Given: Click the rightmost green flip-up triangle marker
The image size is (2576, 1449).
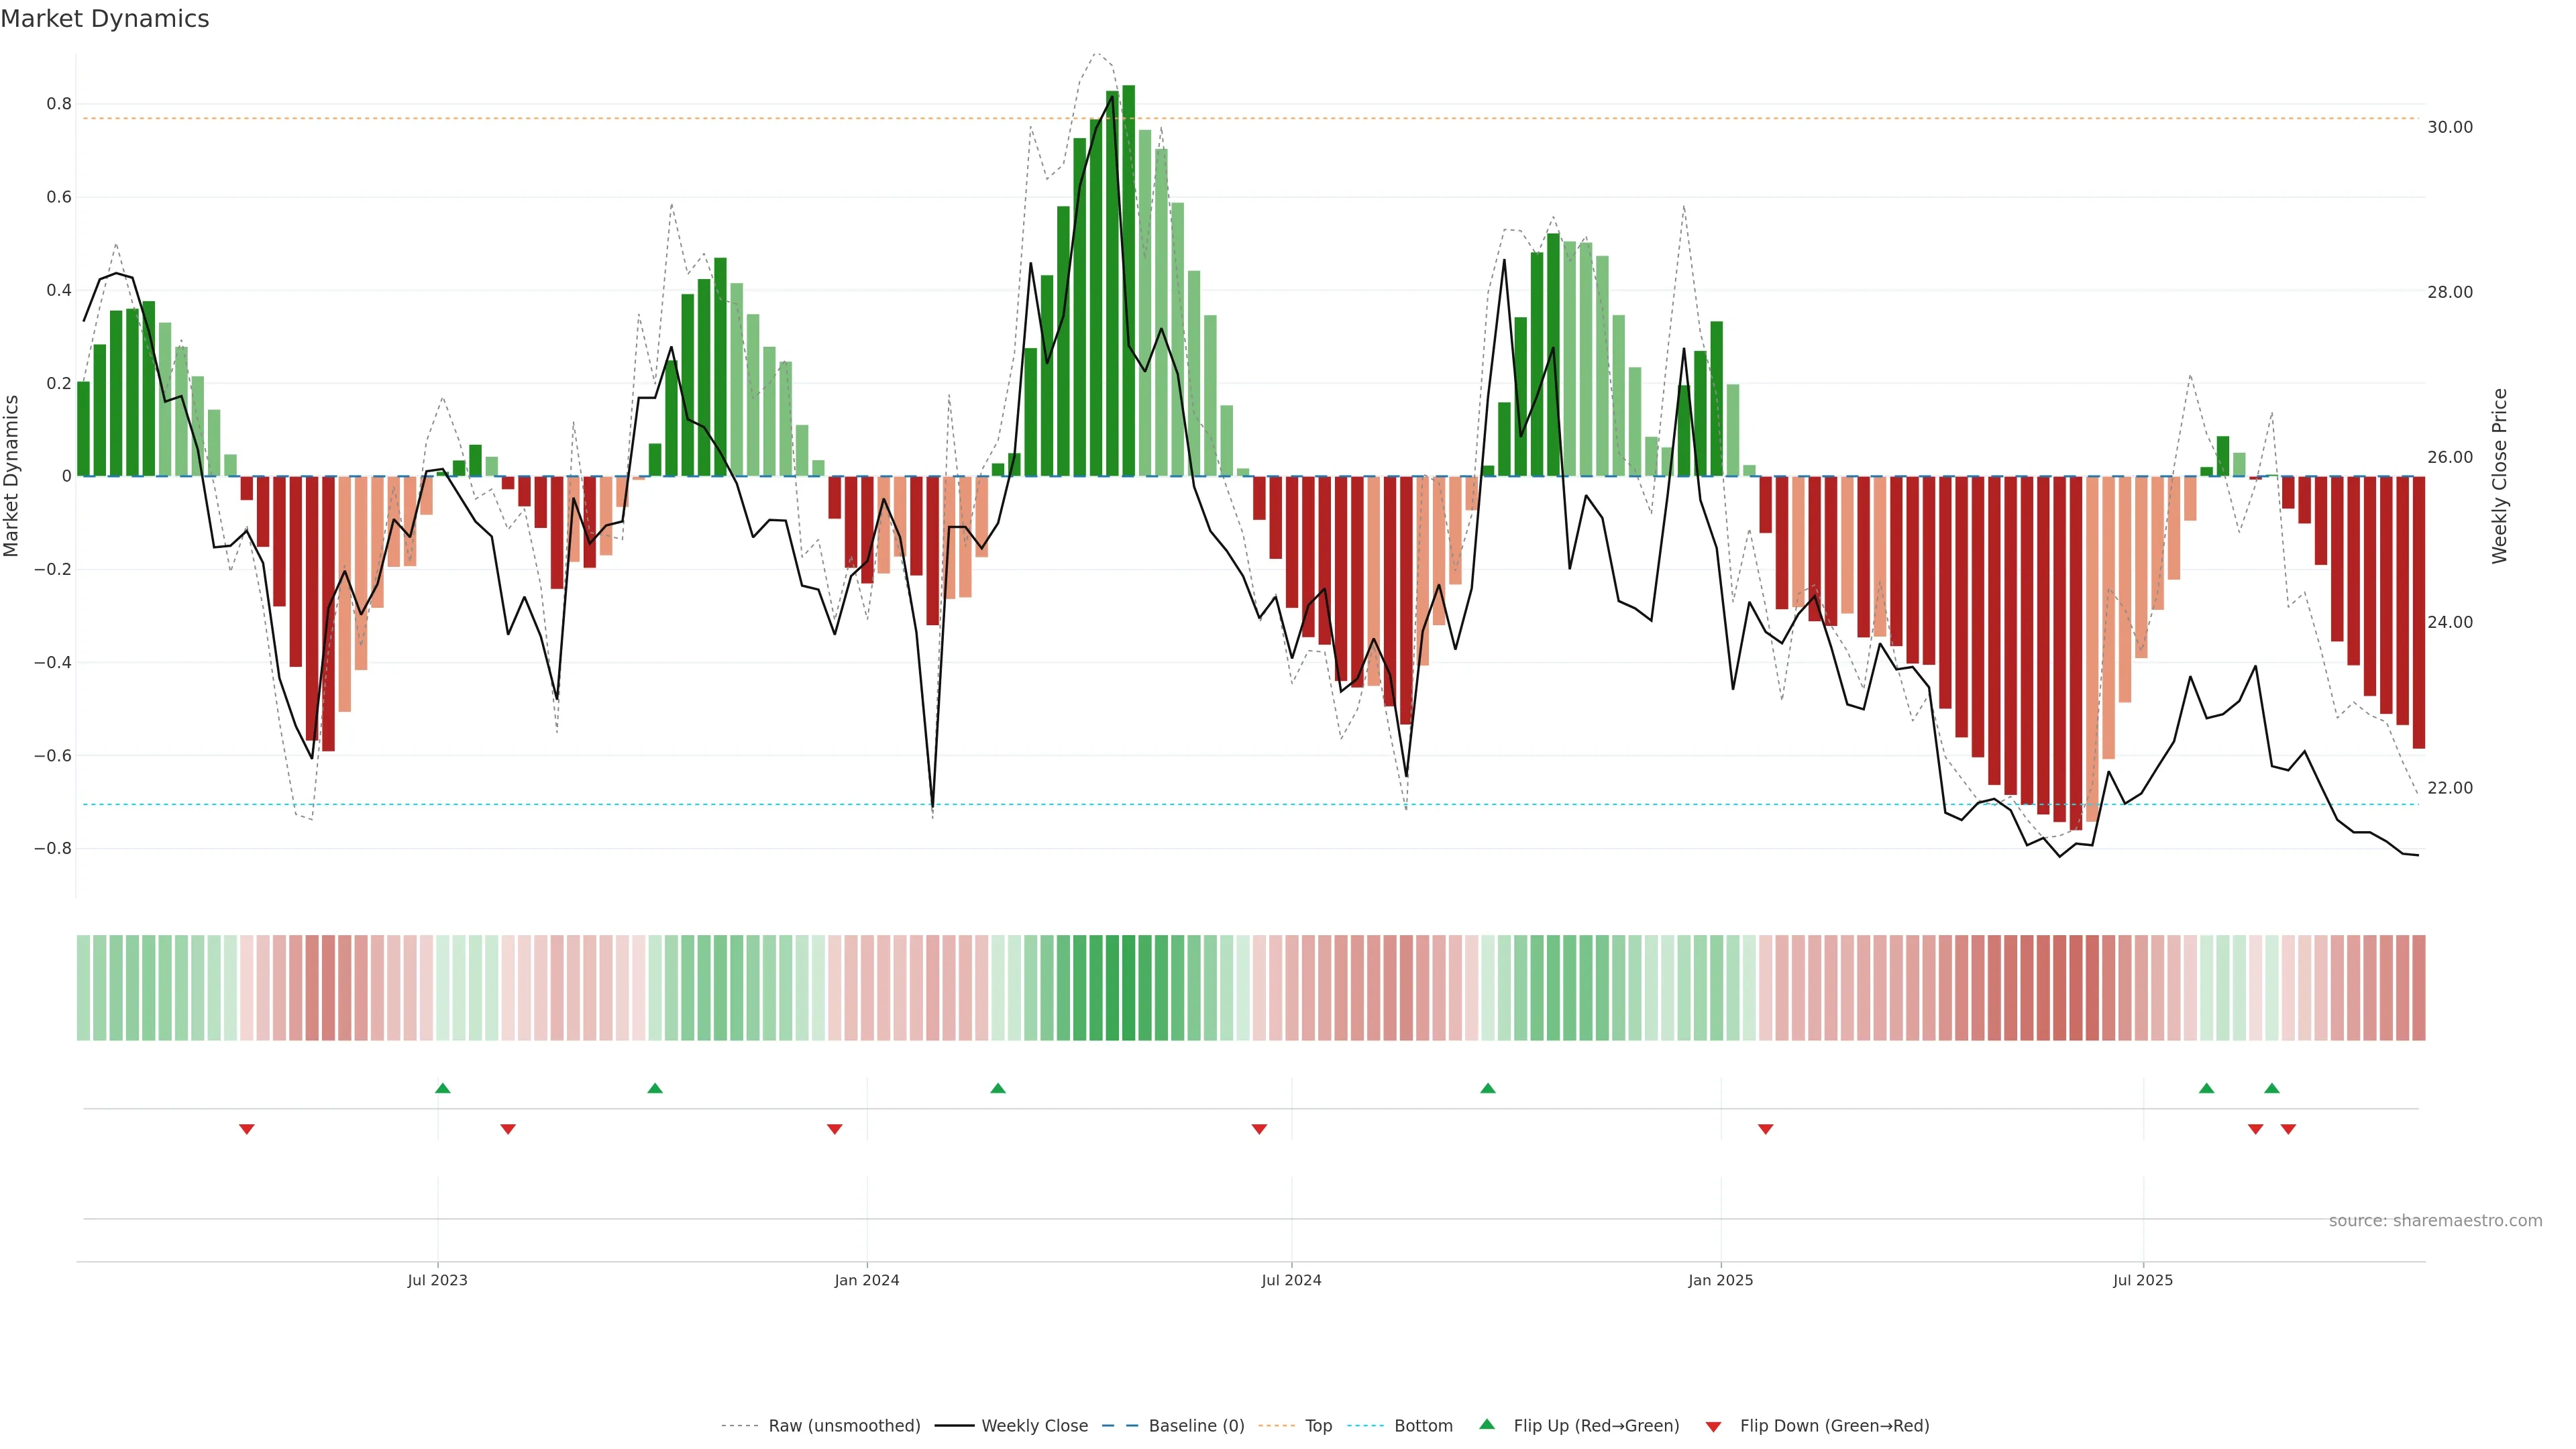Looking at the screenshot, I should [x=2272, y=1088].
